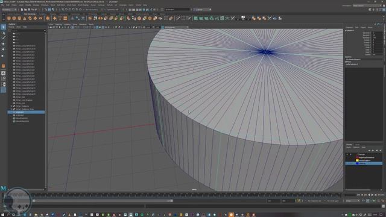The image size is (386, 217).
Task: Click the No Live Surface field
Action: coord(92,10)
